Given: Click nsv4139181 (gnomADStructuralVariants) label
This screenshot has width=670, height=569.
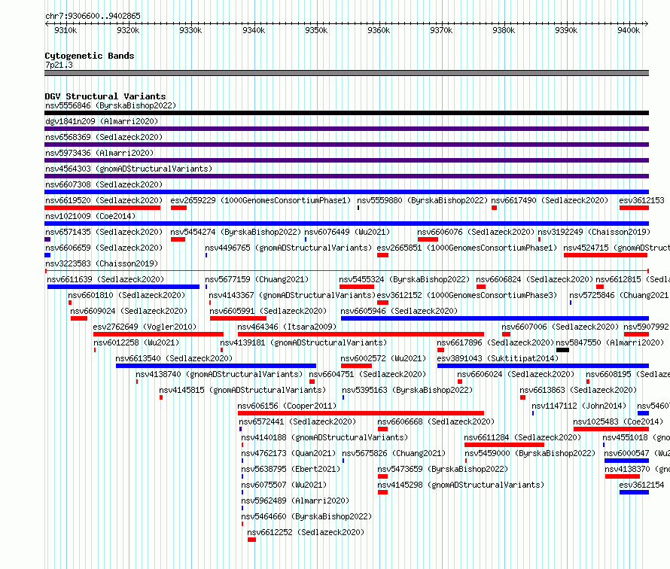Looking at the screenshot, I should point(303,342).
